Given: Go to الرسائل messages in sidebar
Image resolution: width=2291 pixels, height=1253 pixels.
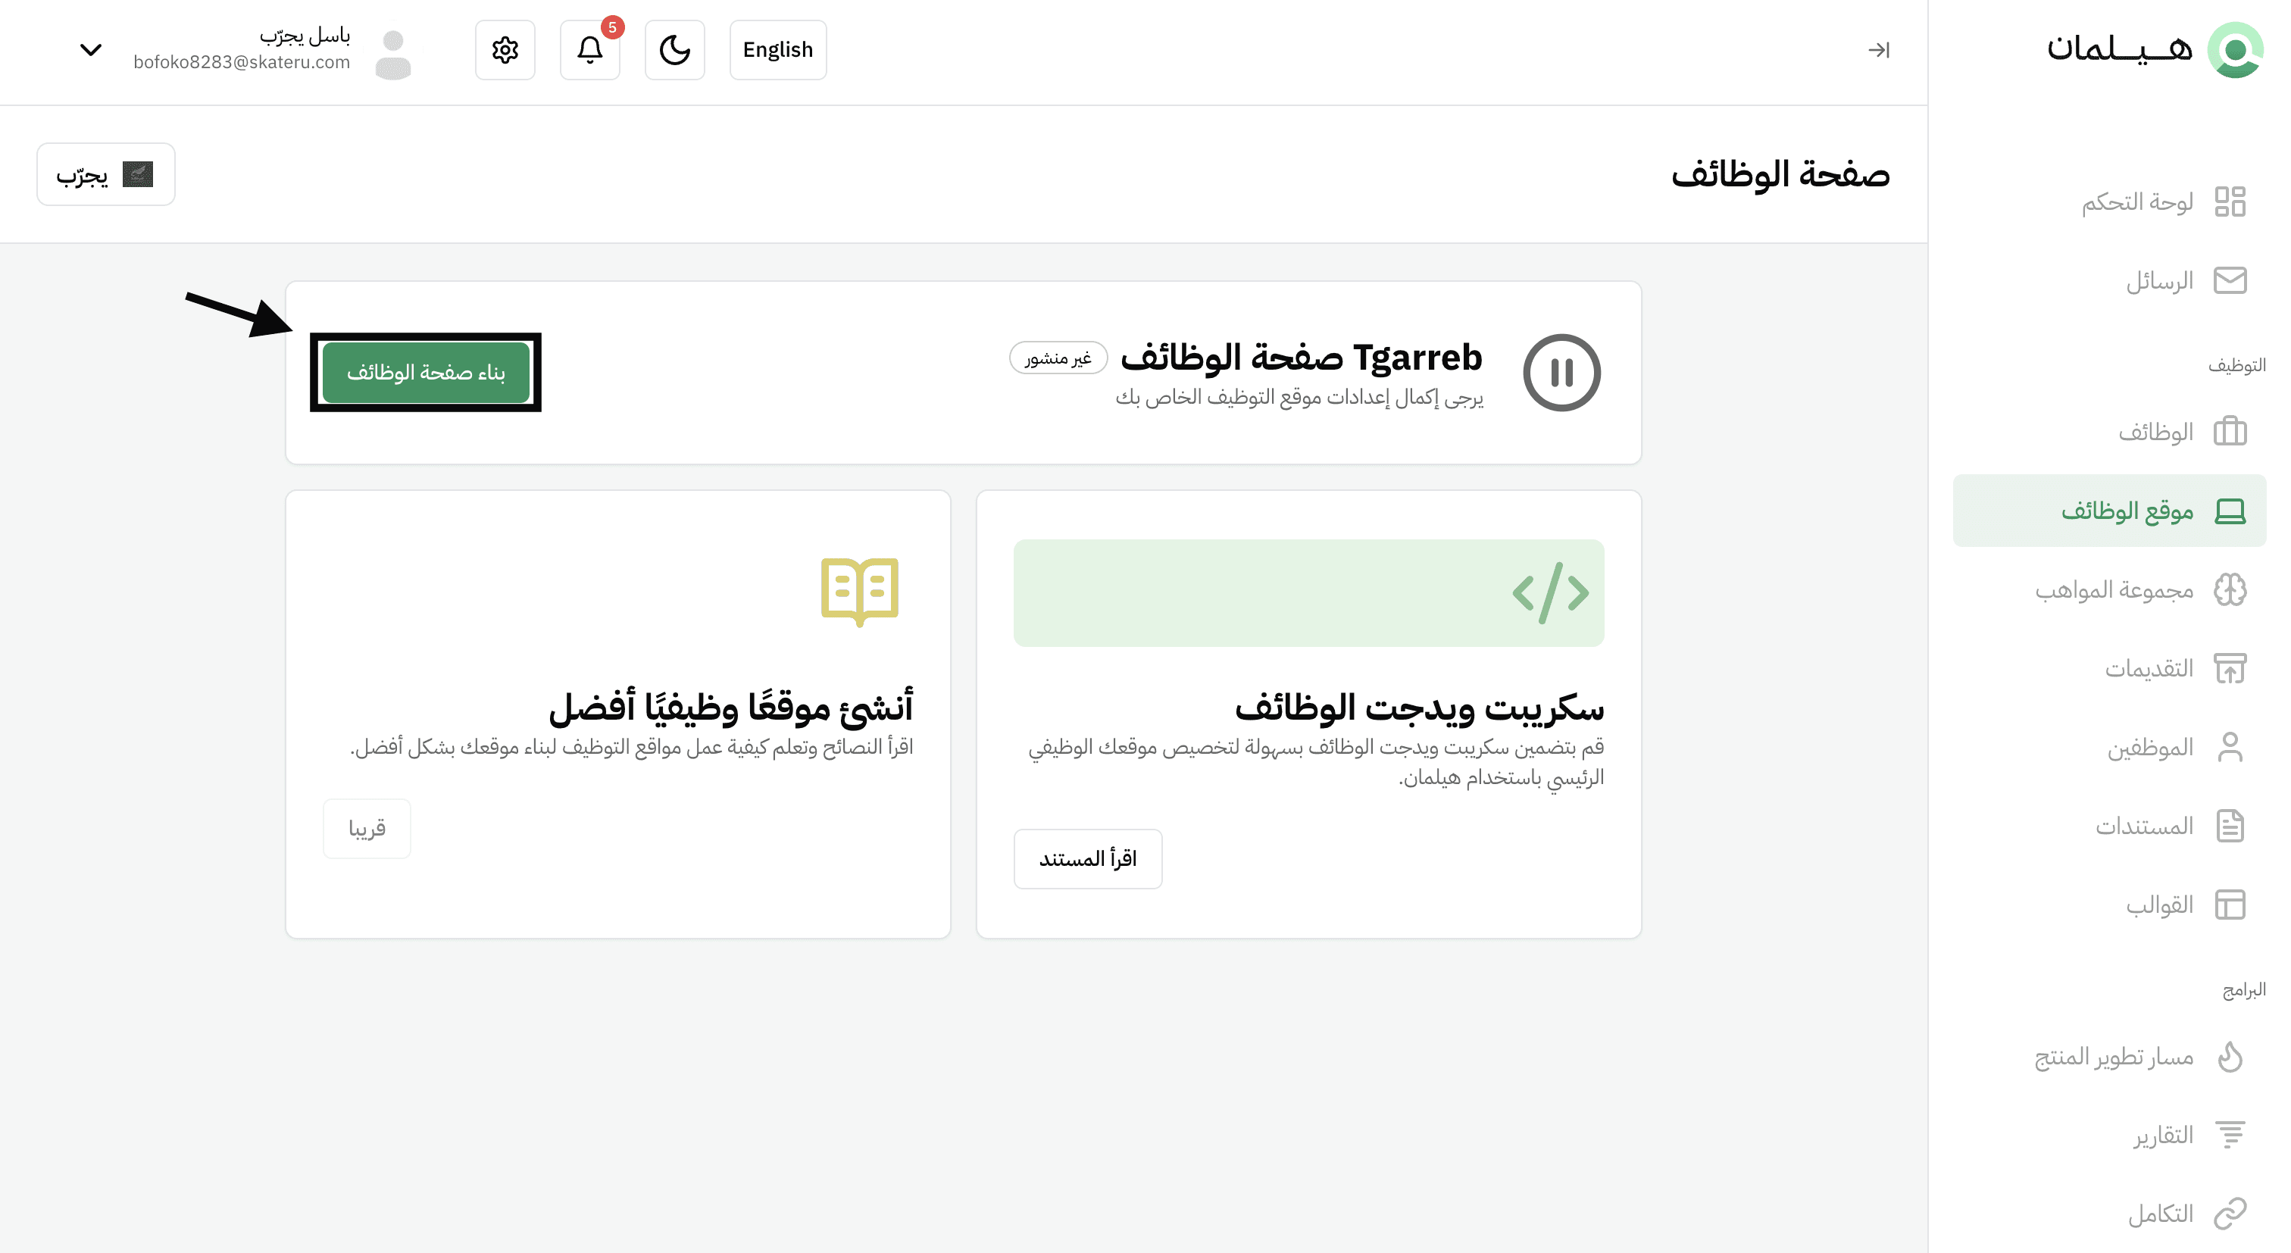Looking at the screenshot, I should 2159,281.
